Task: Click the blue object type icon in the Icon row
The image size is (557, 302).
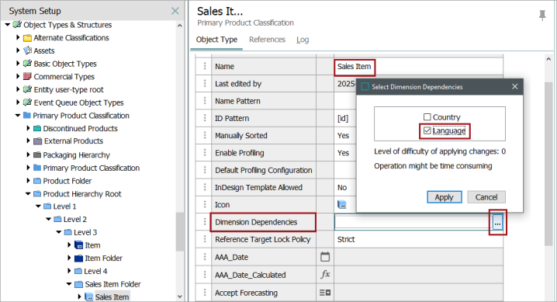Action: [x=342, y=205]
